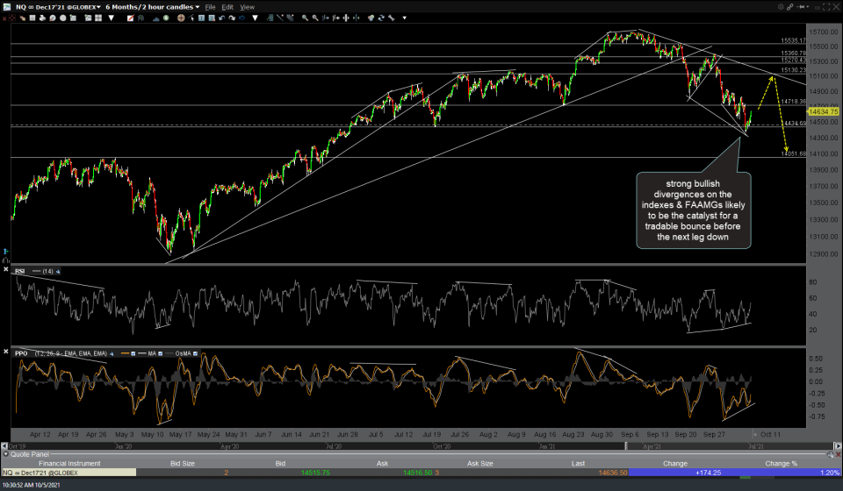Open the Edit menu

point(227,7)
